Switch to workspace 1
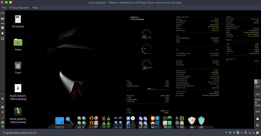This screenshot has width=261, height=136. [256, 82]
